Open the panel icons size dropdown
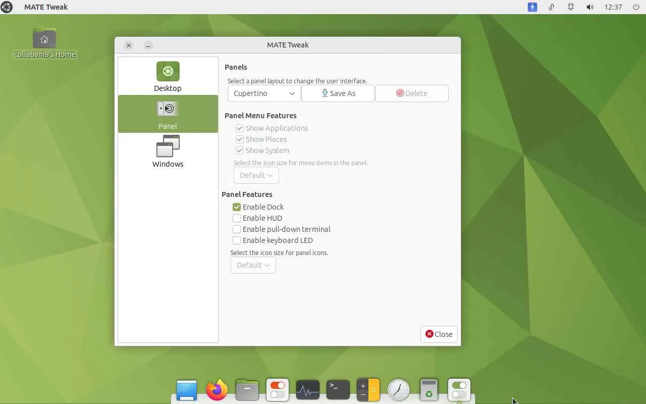This screenshot has width=646, height=404. tap(253, 265)
